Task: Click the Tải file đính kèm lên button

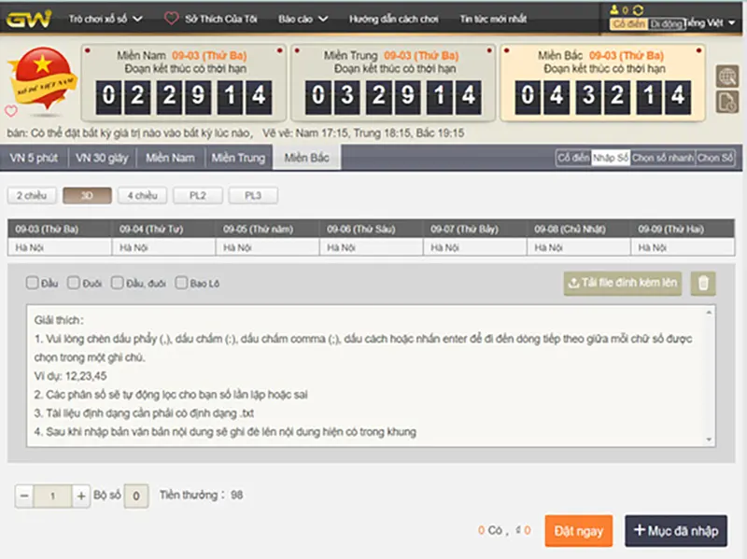Action: point(623,284)
